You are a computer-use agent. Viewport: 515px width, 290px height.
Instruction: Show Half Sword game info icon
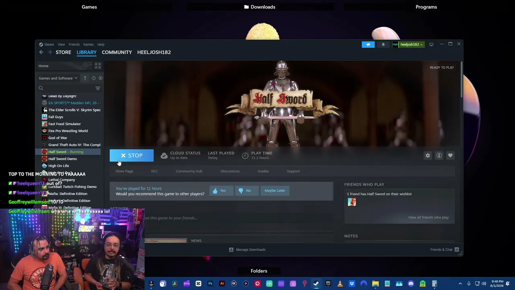(439, 155)
